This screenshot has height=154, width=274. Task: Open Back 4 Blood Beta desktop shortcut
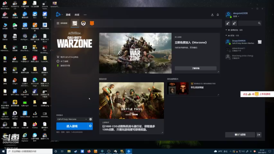point(5,5)
